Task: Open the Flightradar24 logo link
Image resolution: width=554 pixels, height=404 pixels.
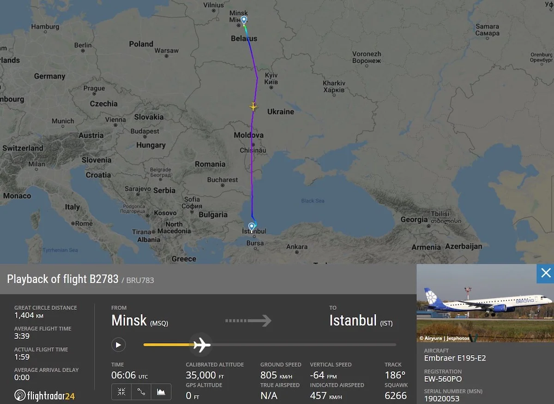Action: 44,395
